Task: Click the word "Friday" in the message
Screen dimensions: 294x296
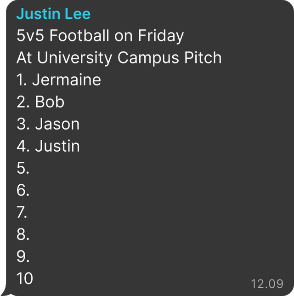Action: click(161, 36)
